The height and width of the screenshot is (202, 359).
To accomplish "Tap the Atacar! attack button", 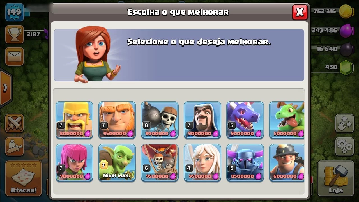I will pyautogui.click(x=24, y=178).
